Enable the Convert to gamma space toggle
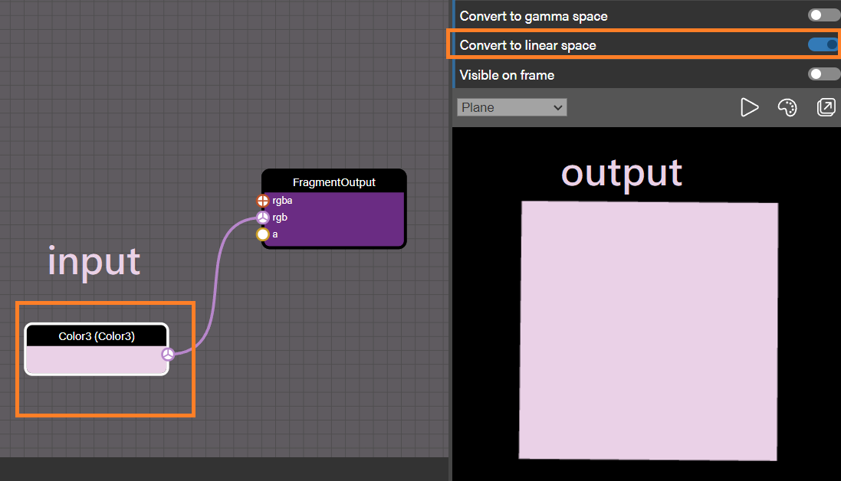Image resolution: width=841 pixels, height=481 pixels. point(824,15)
